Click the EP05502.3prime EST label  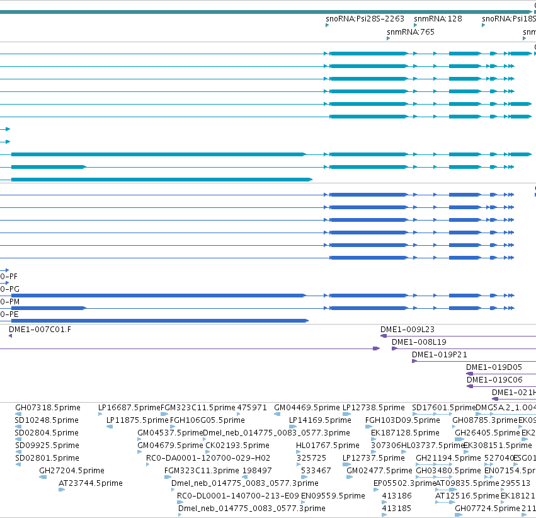click(x=405, y=483)
